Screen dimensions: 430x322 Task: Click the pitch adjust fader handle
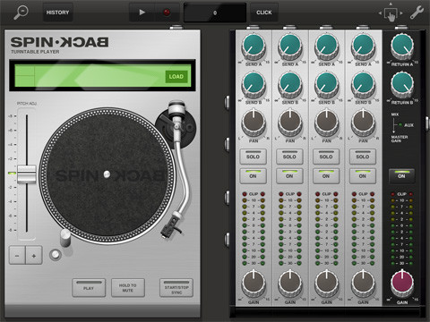[x=27, y=174]
